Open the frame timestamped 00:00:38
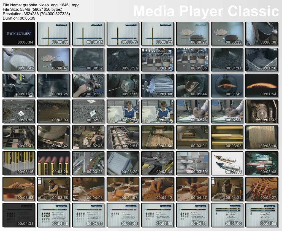282x231 pixels. coord(262,34)
